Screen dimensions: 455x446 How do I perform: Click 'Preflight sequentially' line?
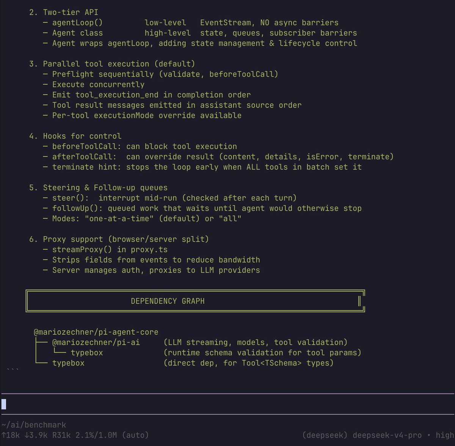point(160,74)
